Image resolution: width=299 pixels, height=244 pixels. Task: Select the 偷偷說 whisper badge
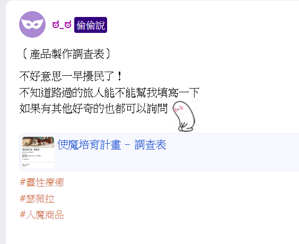[91, 25]
